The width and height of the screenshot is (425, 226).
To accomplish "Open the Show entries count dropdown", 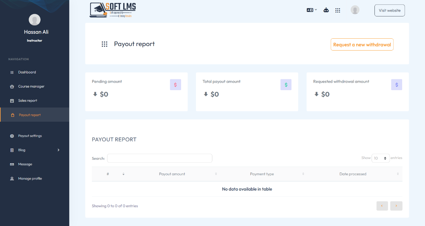I will 381,158.
